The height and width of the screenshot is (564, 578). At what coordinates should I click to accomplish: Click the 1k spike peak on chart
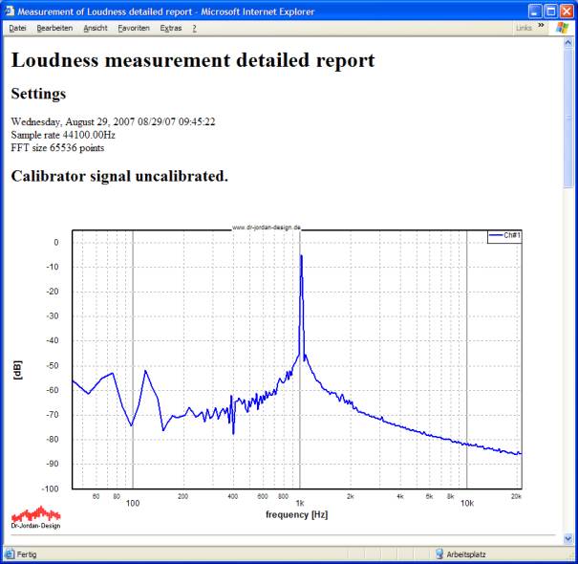[301, 256]
